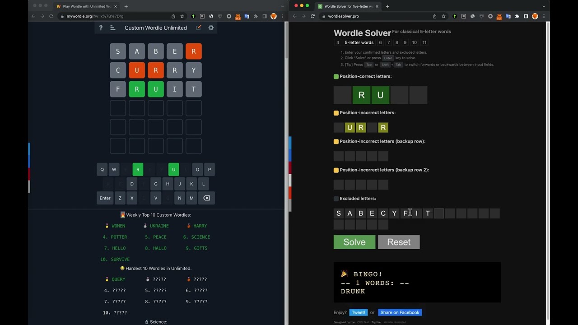Bookmark wordlesolver.pro with the star icon
The width and height of the screenshot is (578, 325).
[443, 16]
